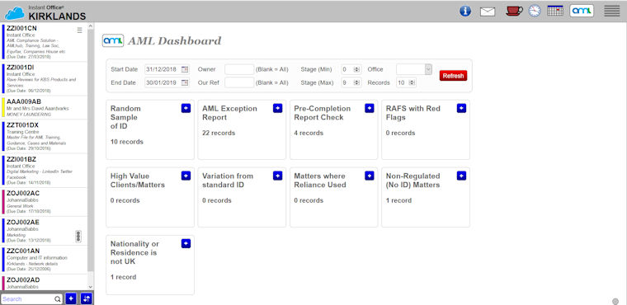The image size is (627, 305).
Task: Click sidebar scrollbar down arrow
Action: click(x=91, y=287)
